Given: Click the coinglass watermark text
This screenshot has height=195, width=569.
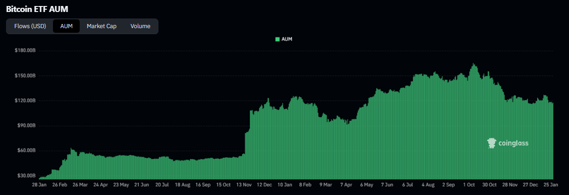Looking at the screenshot, I should tap(513, 143).
